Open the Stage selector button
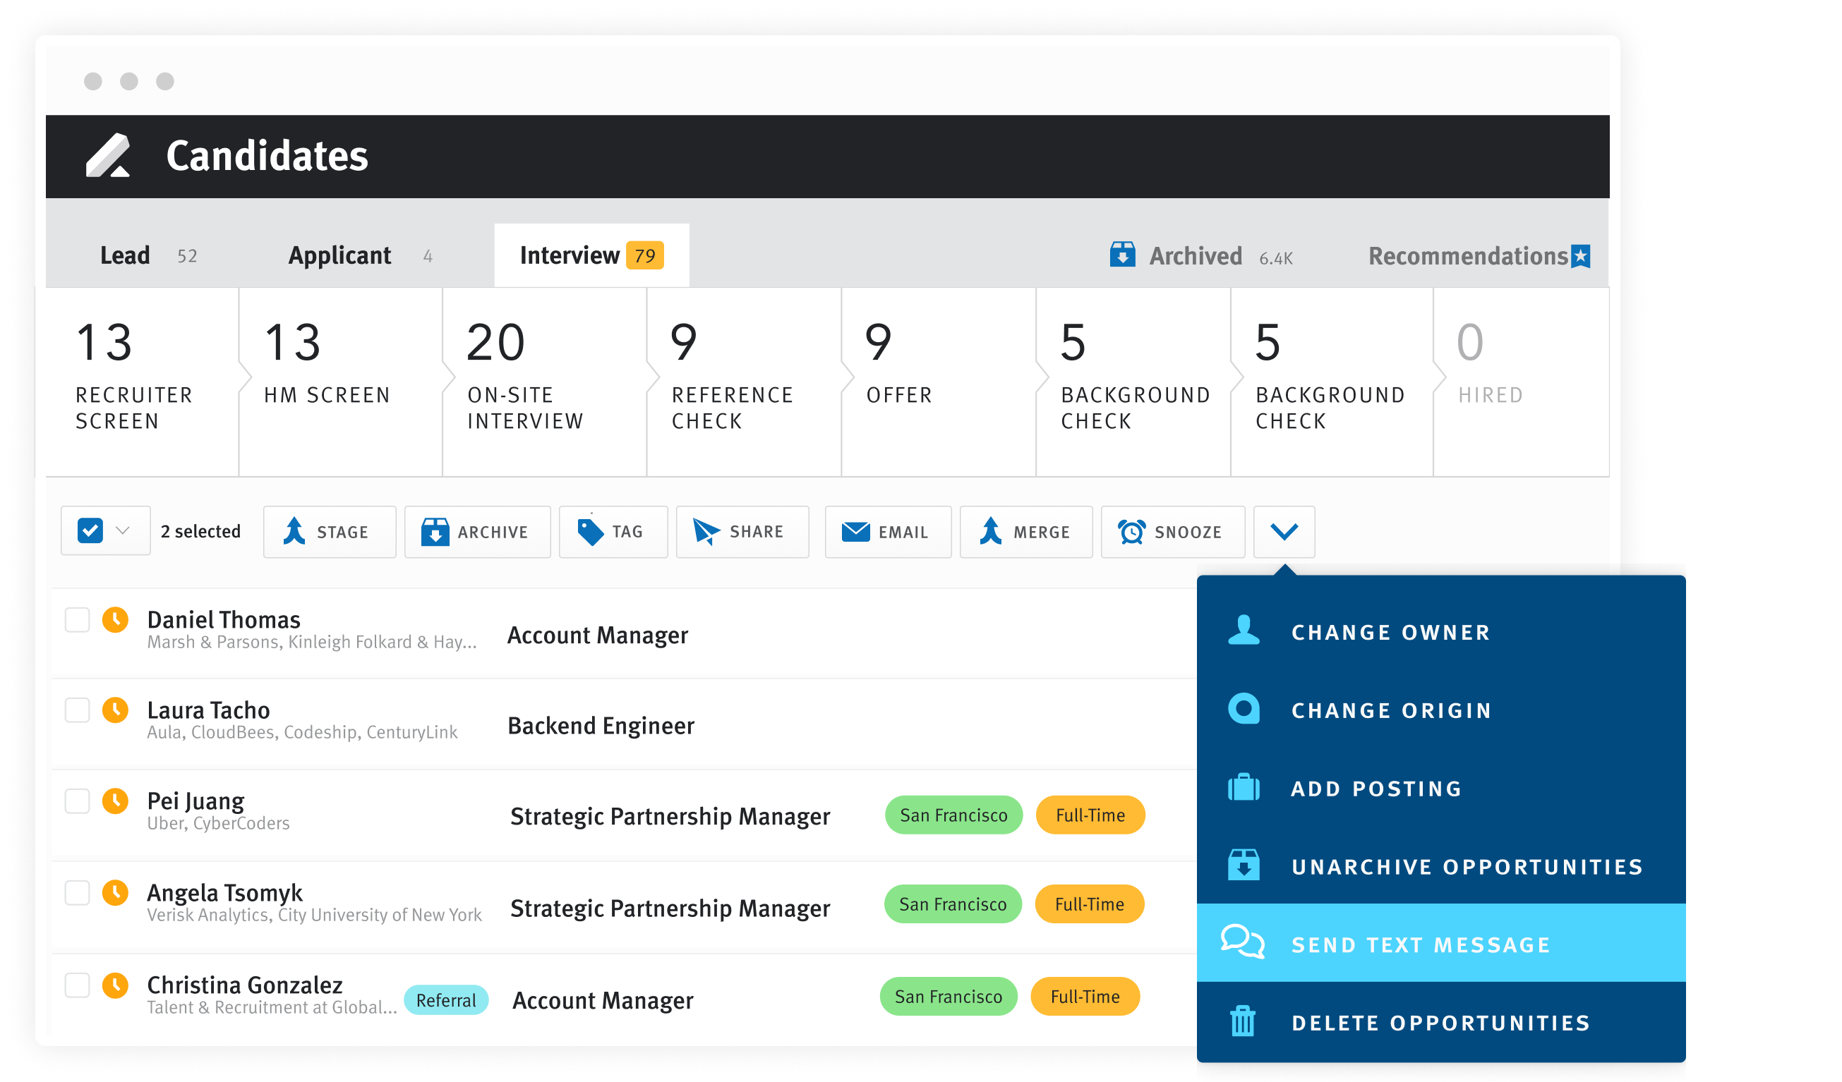 [x=329, y=532]
